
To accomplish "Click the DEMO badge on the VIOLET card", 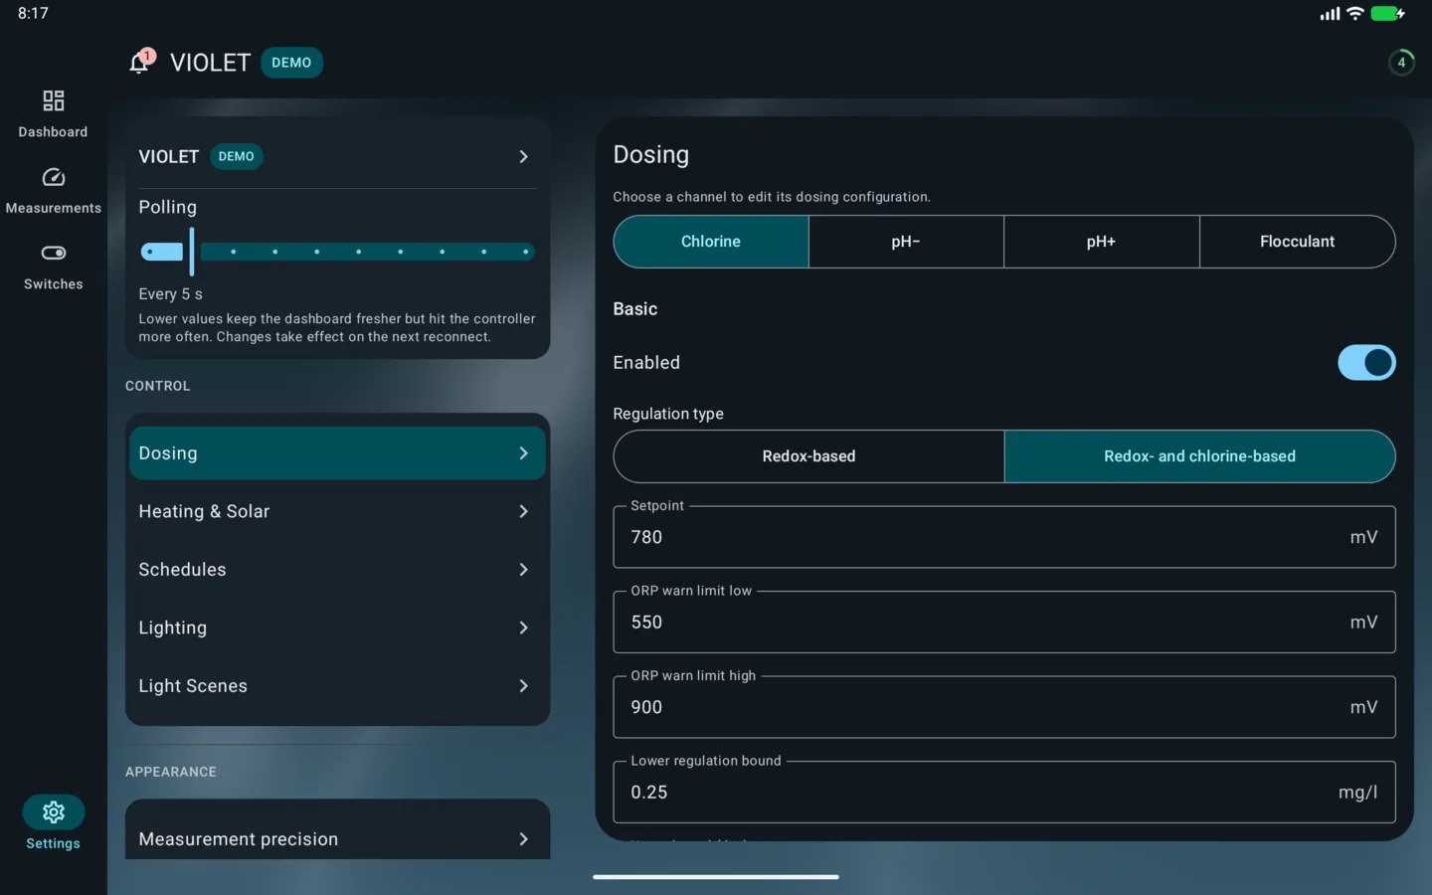I will point(237,156).
